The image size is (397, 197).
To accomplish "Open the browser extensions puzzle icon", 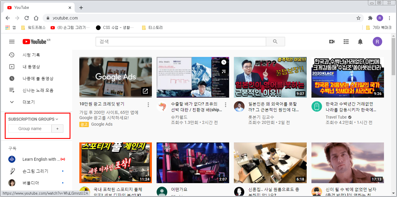I will [x=370, y=18].
